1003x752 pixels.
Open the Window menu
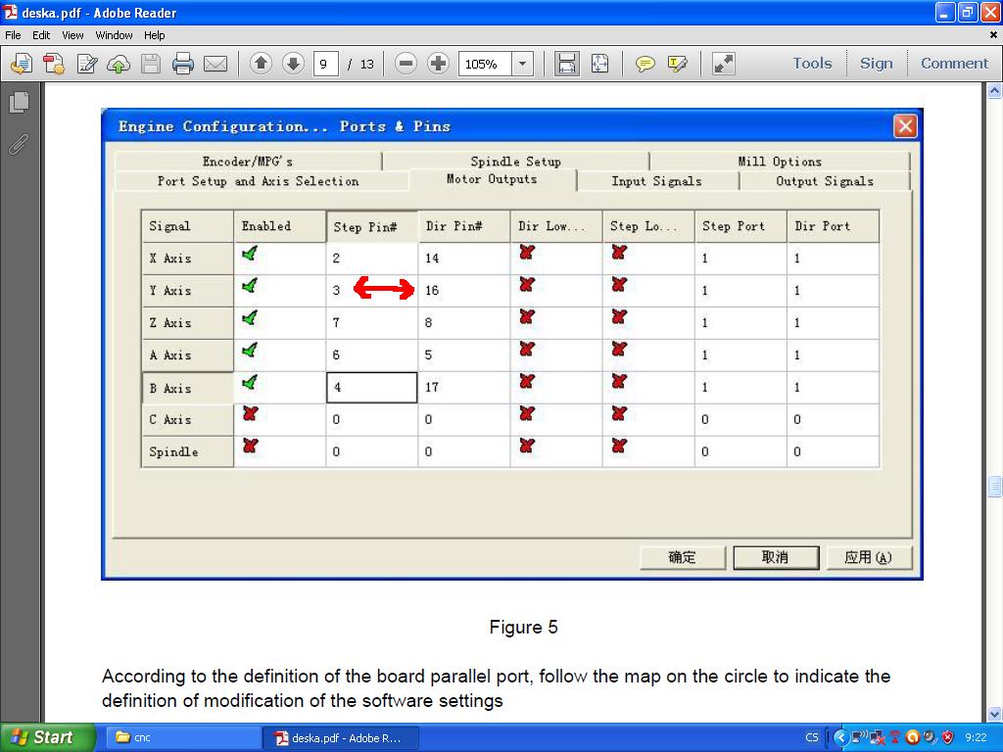114,35
